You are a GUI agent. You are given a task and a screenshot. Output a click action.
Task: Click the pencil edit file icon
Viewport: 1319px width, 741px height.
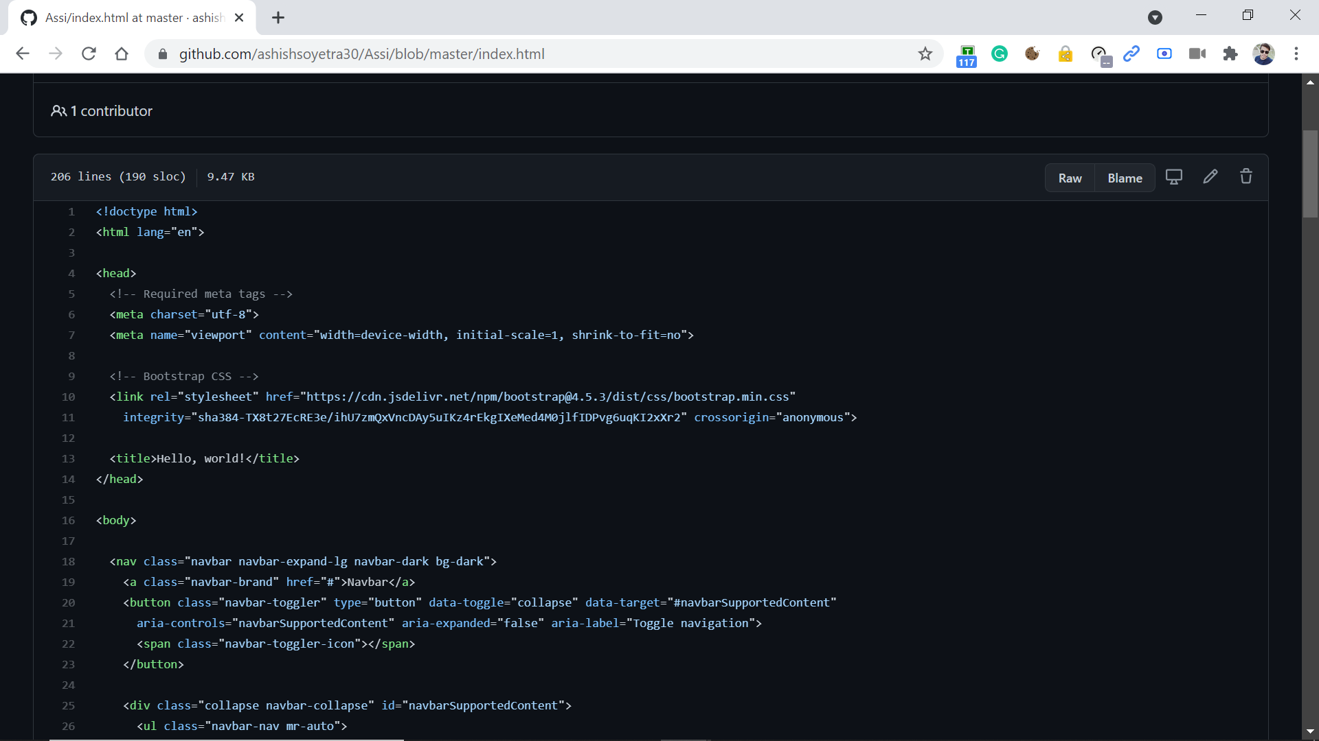coord(1210,177)
